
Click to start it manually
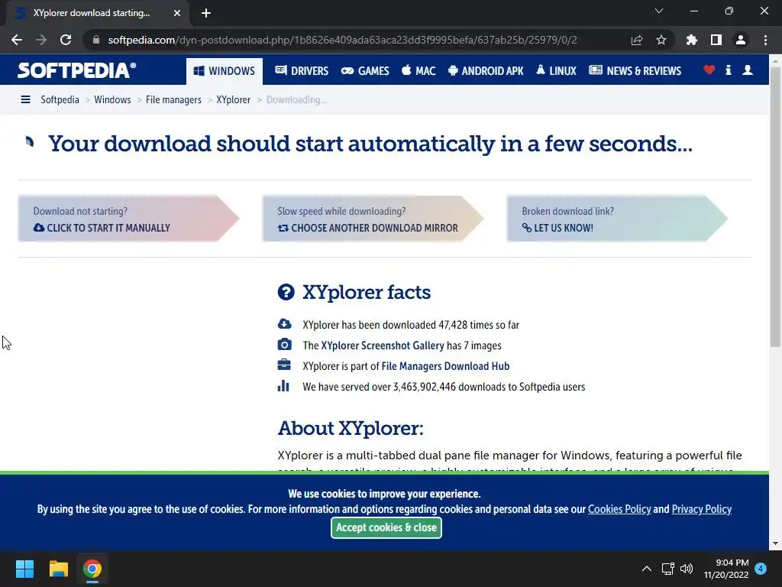(x=102, y=228)
